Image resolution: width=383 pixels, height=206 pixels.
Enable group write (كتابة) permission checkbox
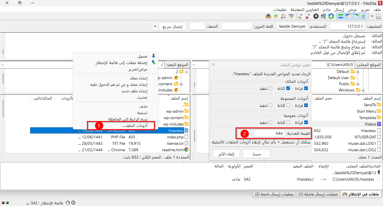click(x=289, y=105)
